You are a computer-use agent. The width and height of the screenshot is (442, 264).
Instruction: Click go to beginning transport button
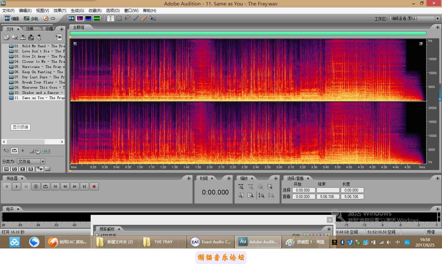55,186
